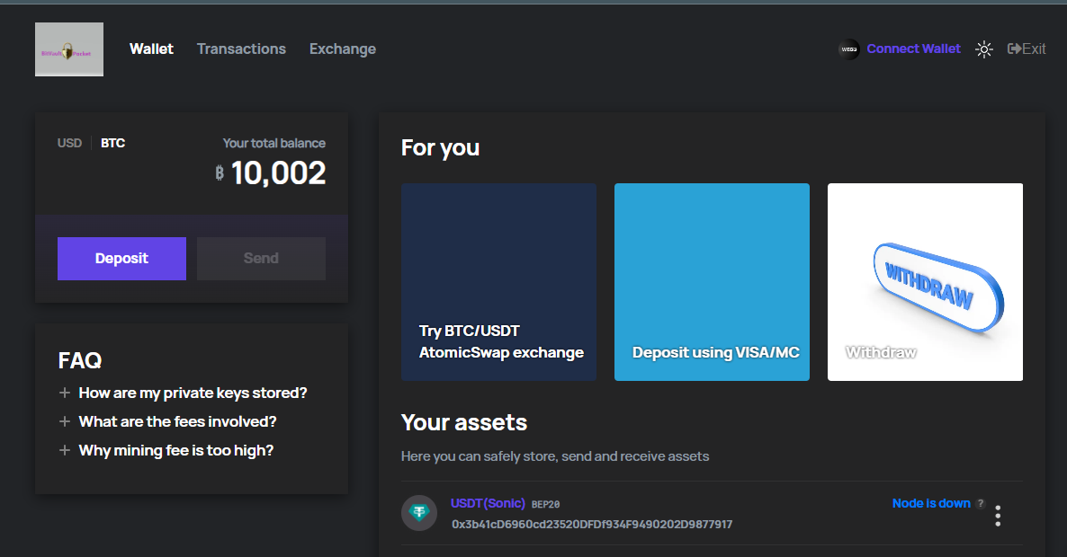This screenshot has width=1067, height=557.
Task: Open the Exchange tab
Action: tap(343, 49)
